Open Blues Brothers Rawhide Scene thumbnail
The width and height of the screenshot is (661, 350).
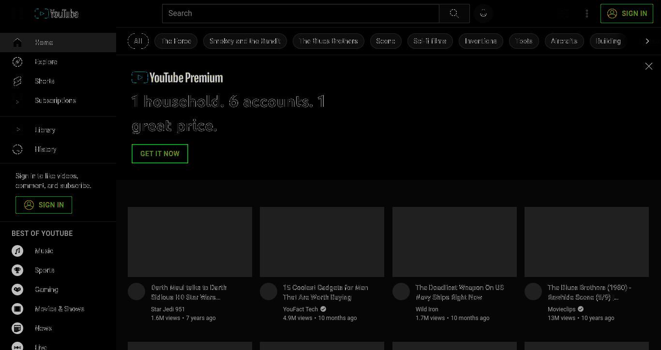coord(586,242)
